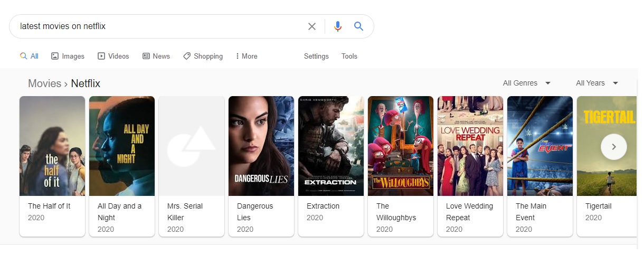The image size is (644, 254).
Task: Expand the All Genres dropdown
Action: [x=527, y=83]
